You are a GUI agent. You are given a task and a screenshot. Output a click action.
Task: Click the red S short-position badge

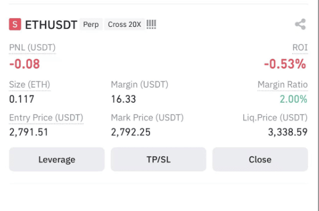pos(15,24)
